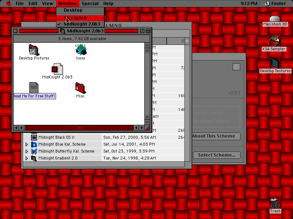
Task: Select Midnight Black OS II file icon
Action: (x=34, y=138)
